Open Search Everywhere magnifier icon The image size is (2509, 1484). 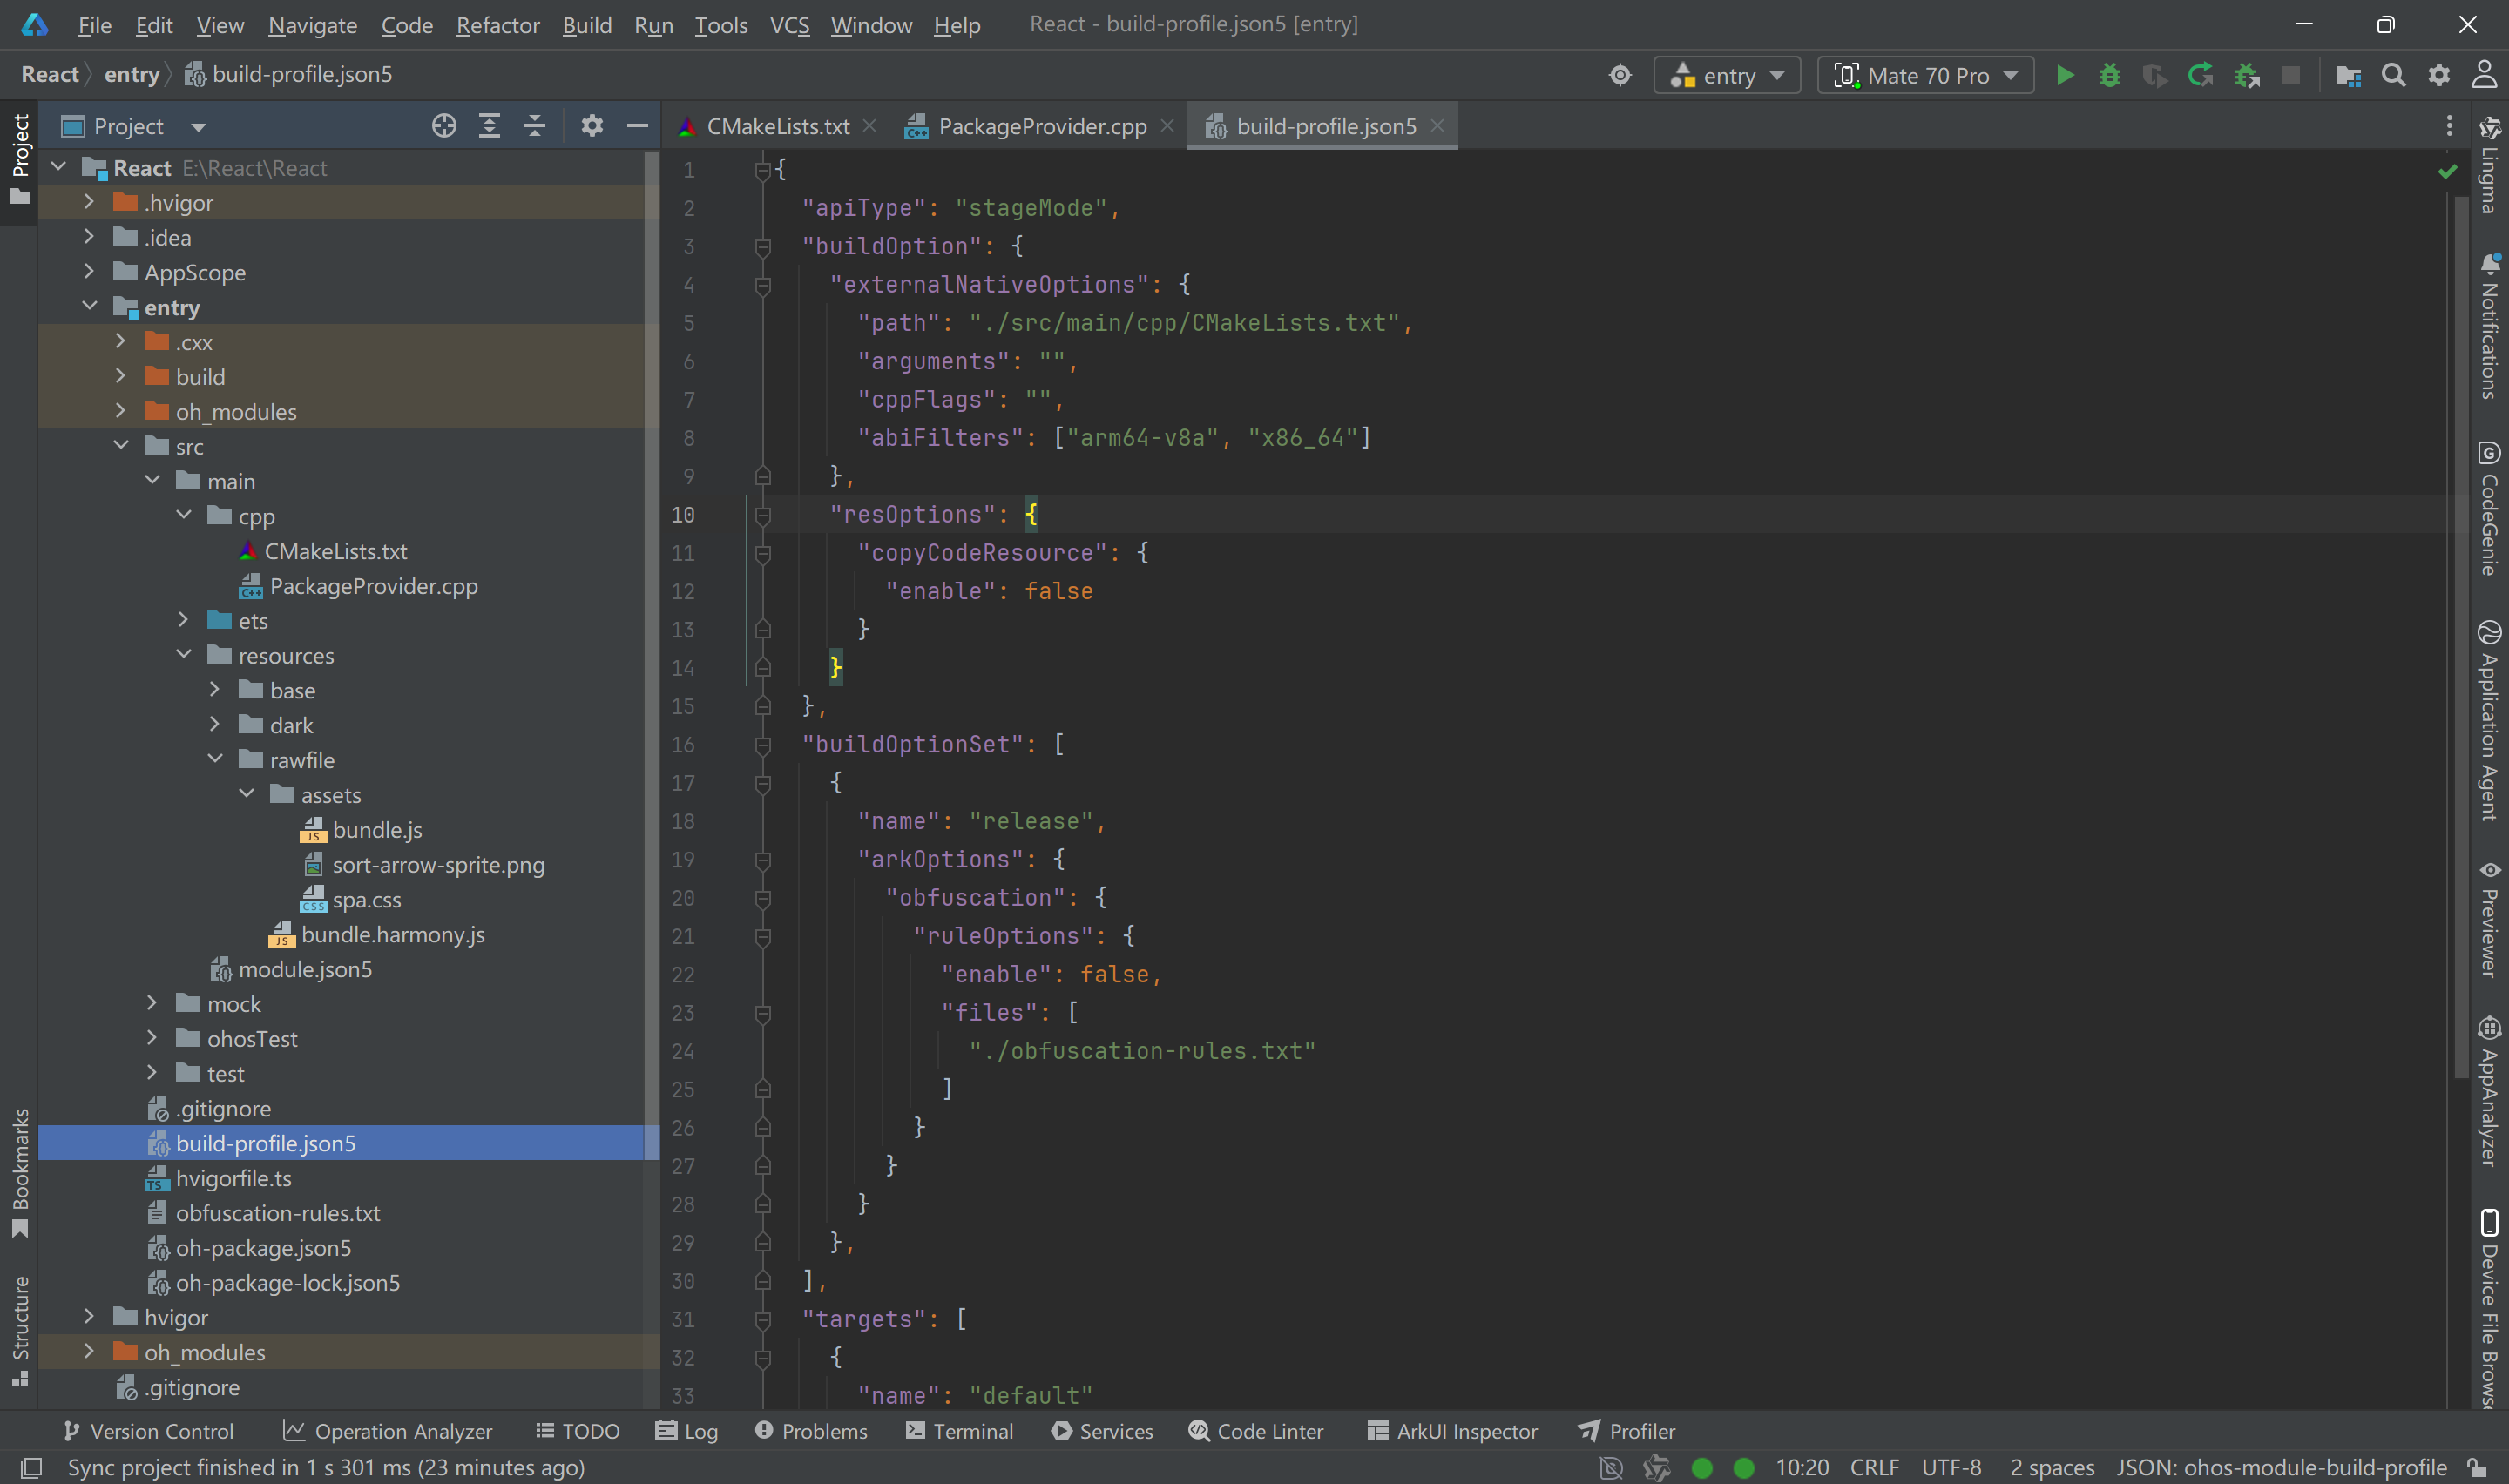(2393, 75)
